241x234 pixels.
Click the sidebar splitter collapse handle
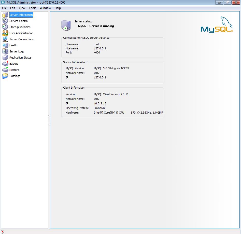tap(49, 120)
